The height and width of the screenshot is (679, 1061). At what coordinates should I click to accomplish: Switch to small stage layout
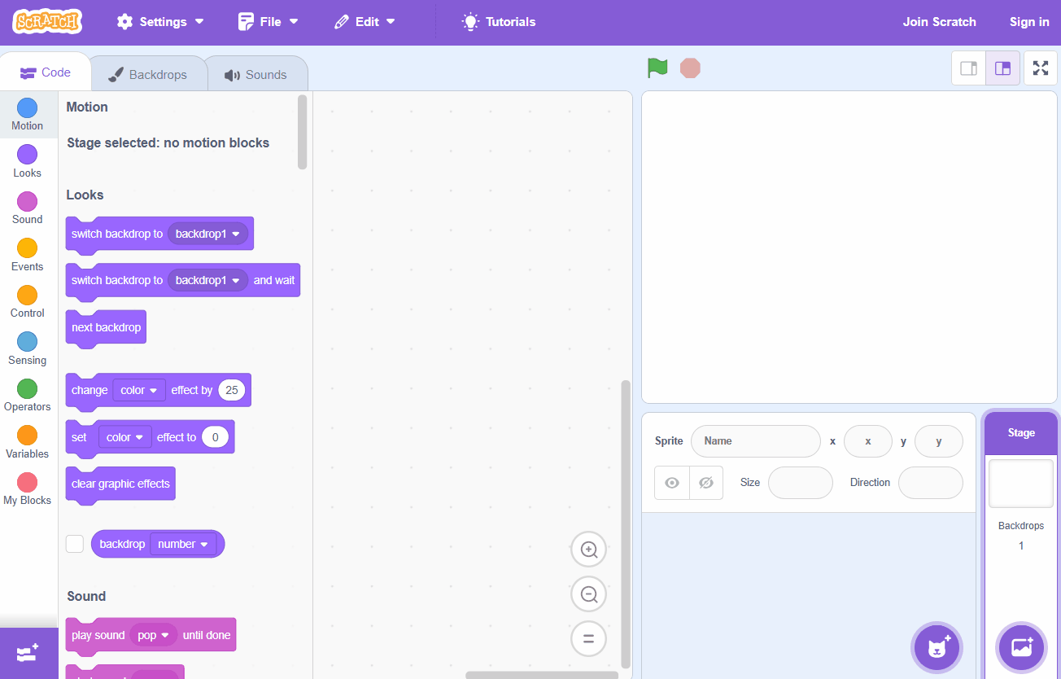pyautogui.click(x=968, y=68)
